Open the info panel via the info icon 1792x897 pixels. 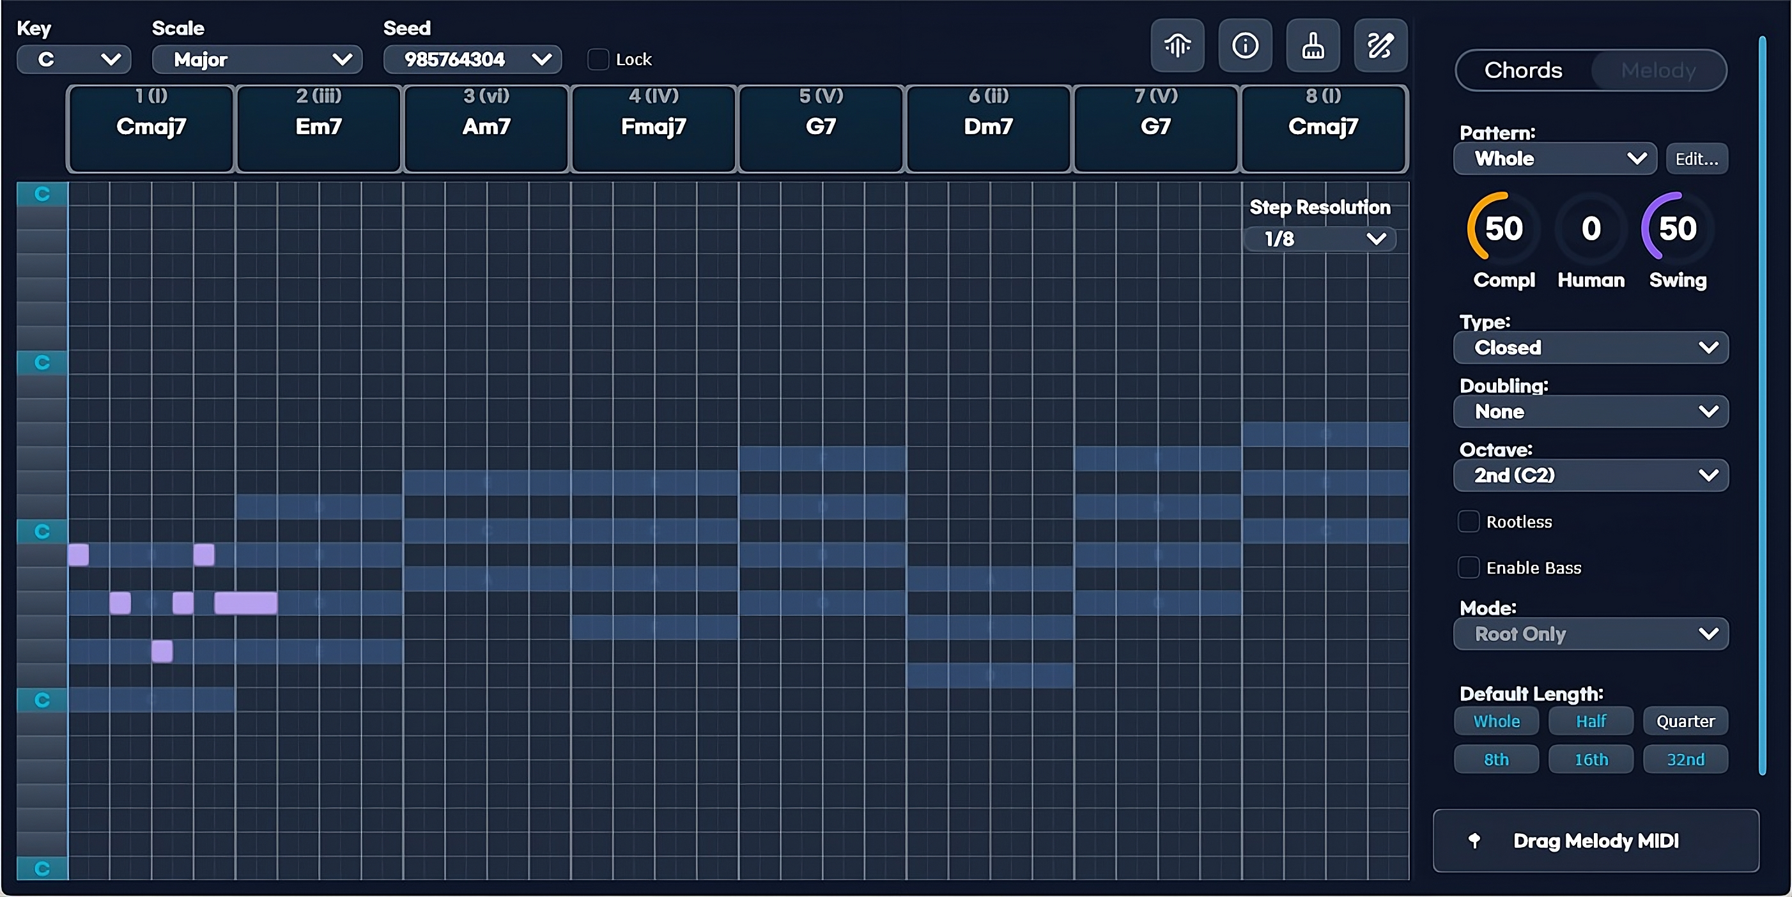coord(1244,46)
